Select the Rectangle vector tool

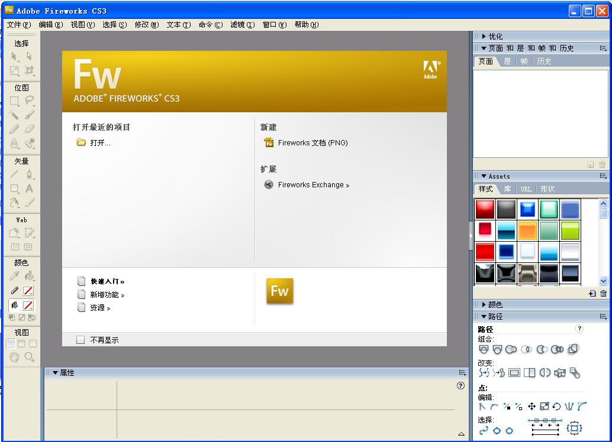(14, 188)
